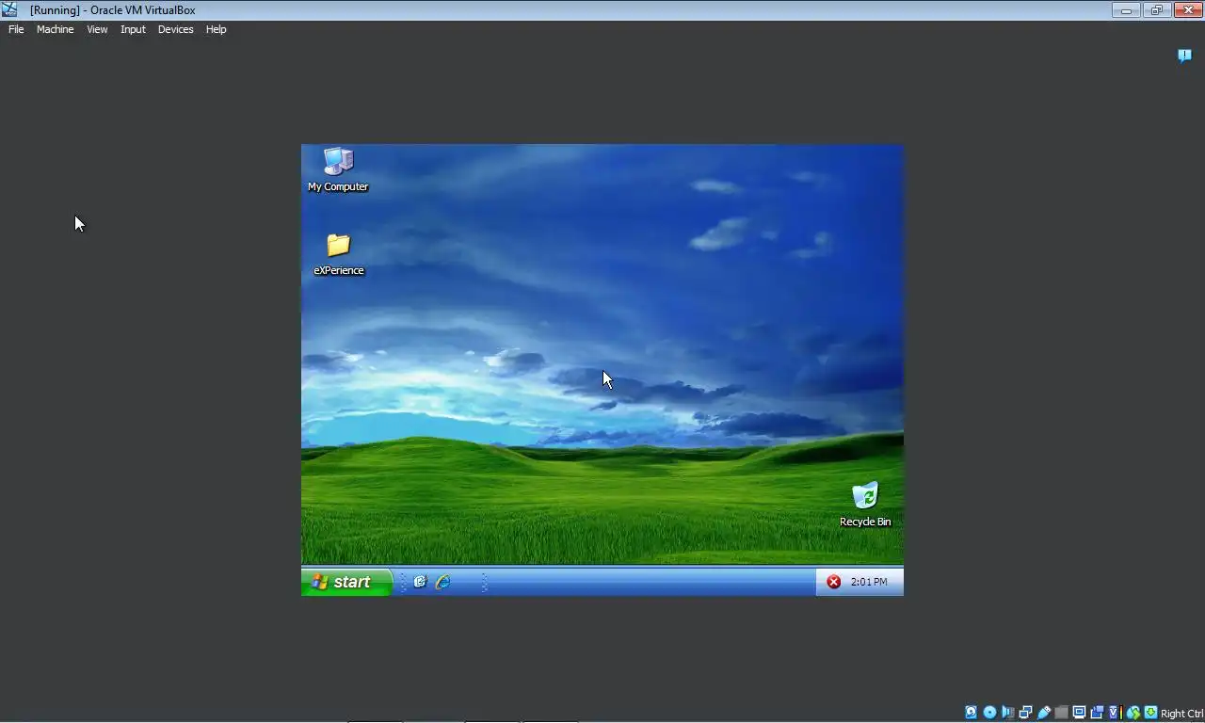Click the mouse integration status icon
The width and height of the screenshot is (1205, 723).
pos(1133,713)
